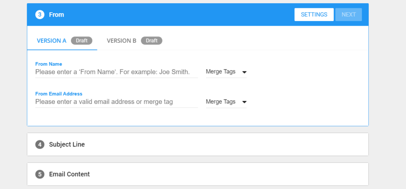Click the step 4 number icon
Image resolution: width=406 pixels, height=189 pixels.
40,145
